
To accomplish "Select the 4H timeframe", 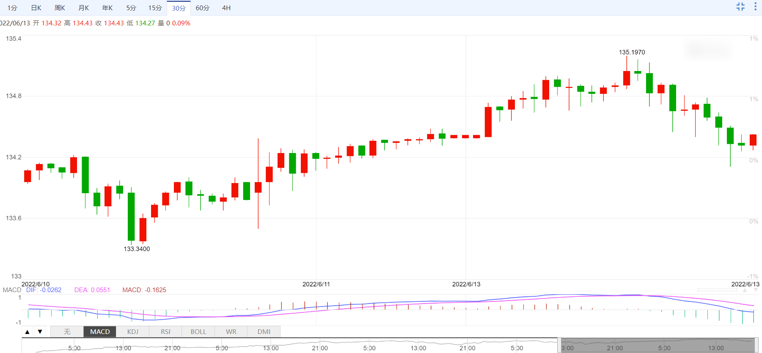I will (x=226, y=8).
